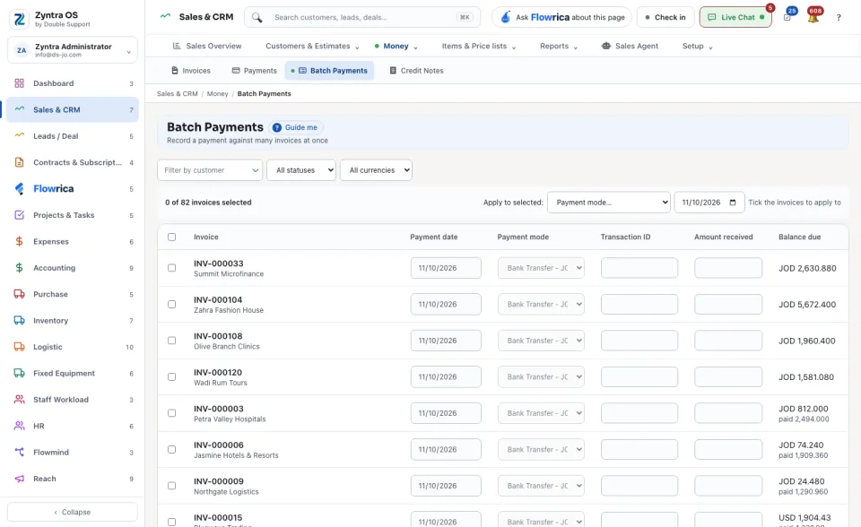Tick the checkbox for INV-000003
Viewport: 861px width, 527px height.
click(172, 413)
